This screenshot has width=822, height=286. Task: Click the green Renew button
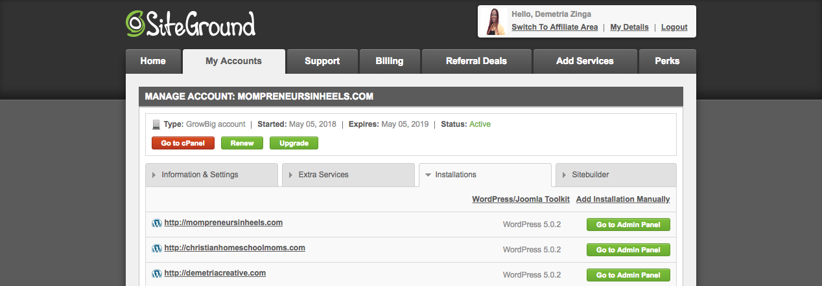click(242, 143)
